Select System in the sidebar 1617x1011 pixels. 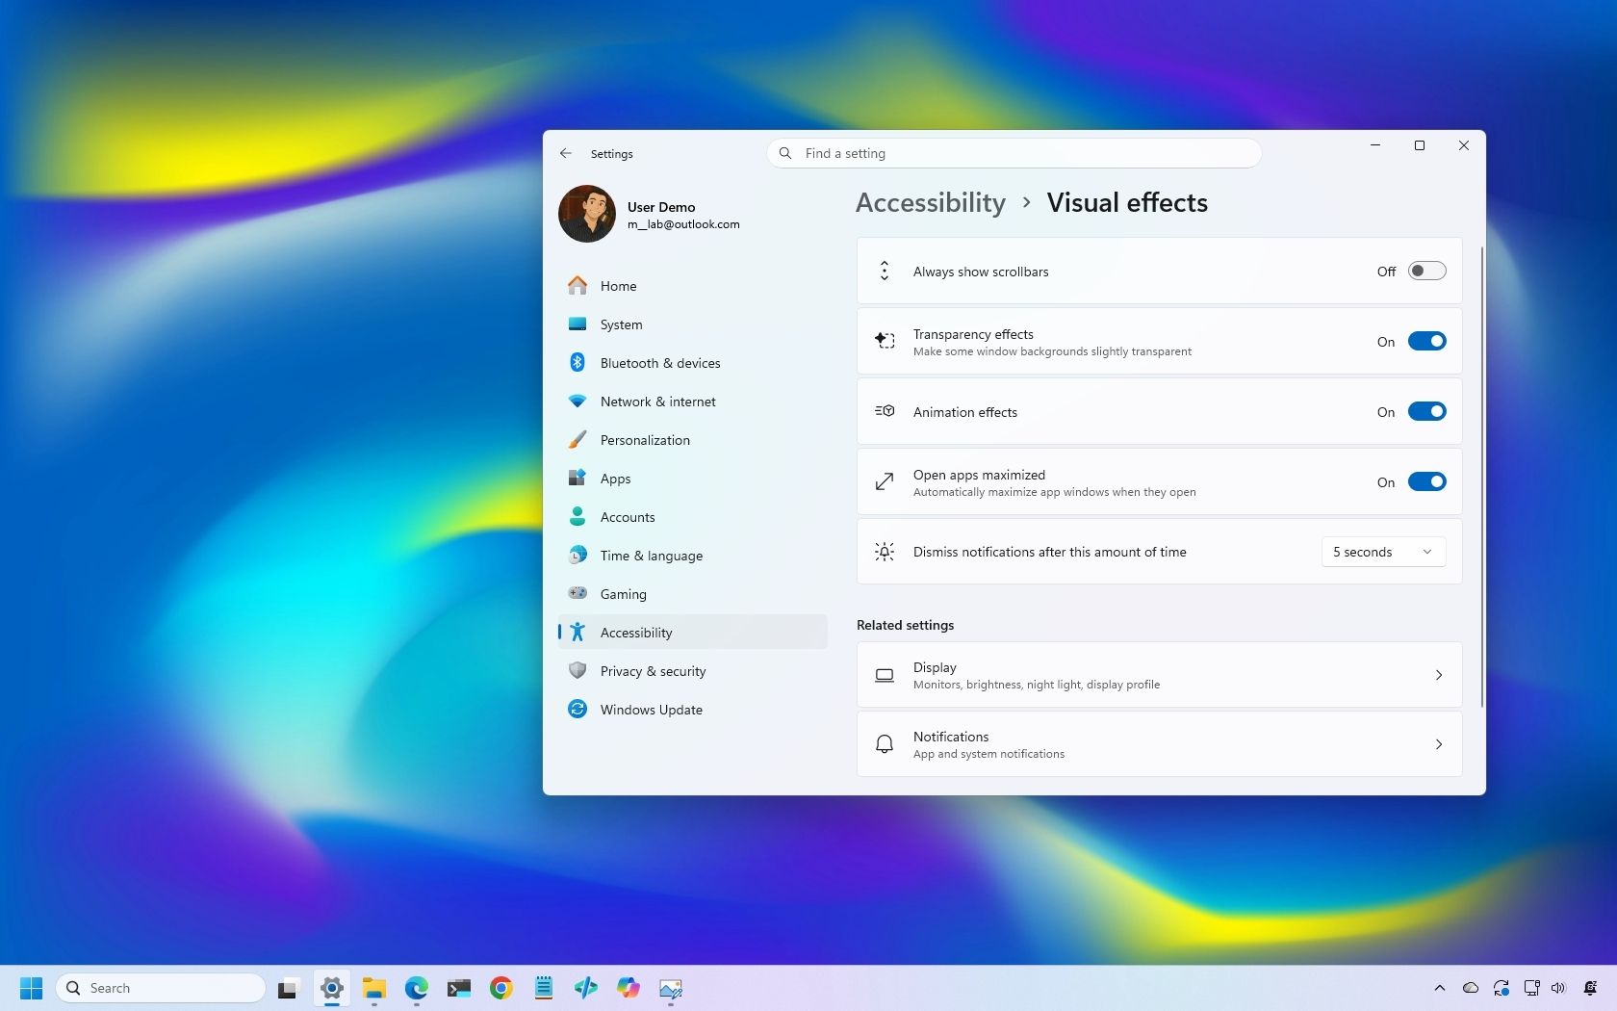(x=692, y=324)
